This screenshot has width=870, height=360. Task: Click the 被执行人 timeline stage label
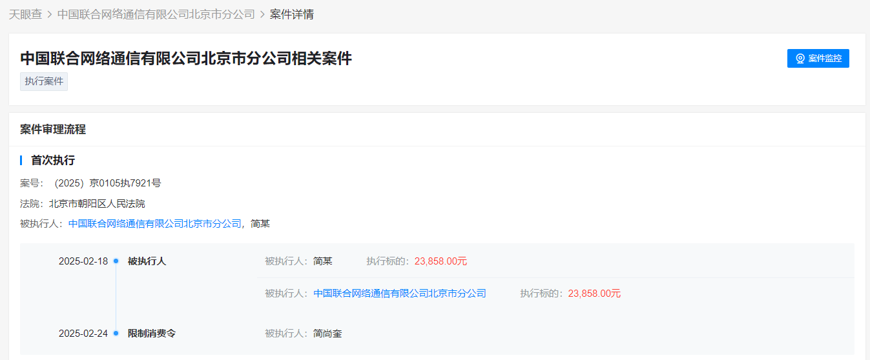pyautogui.click(x=147, y=261)
